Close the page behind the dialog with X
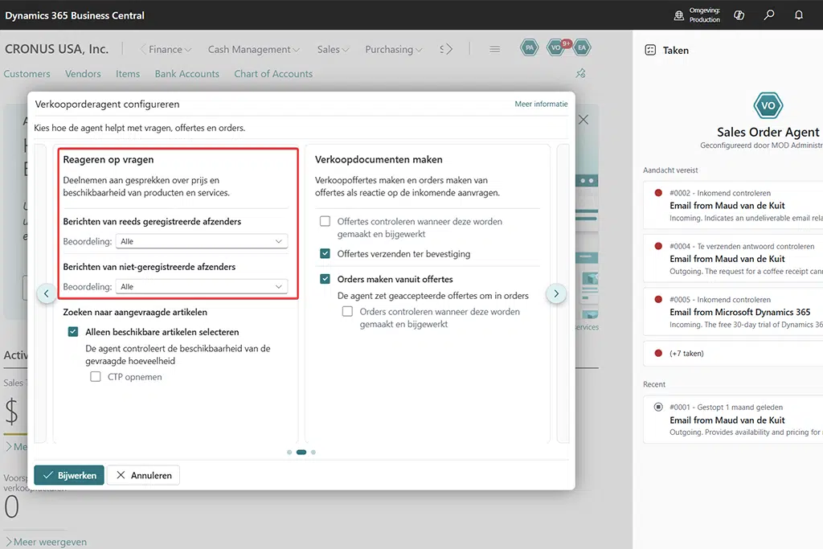 point(583,120)
